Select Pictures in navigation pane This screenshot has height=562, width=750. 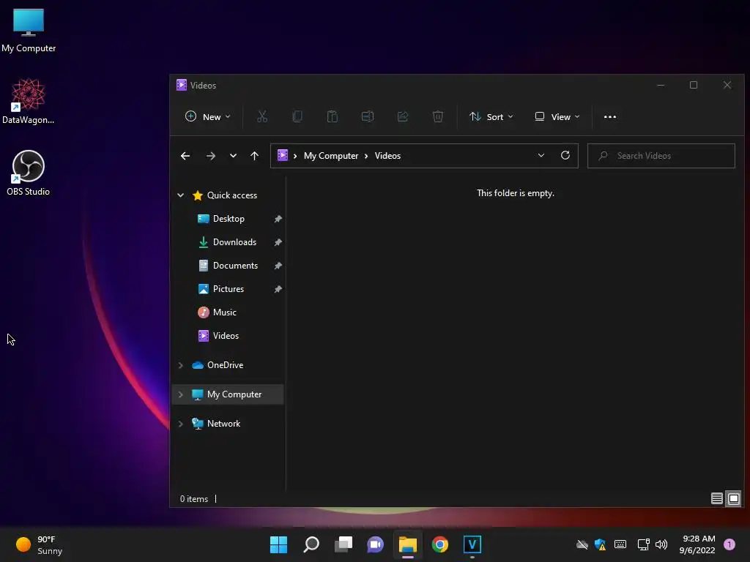(x=229, y=288)
